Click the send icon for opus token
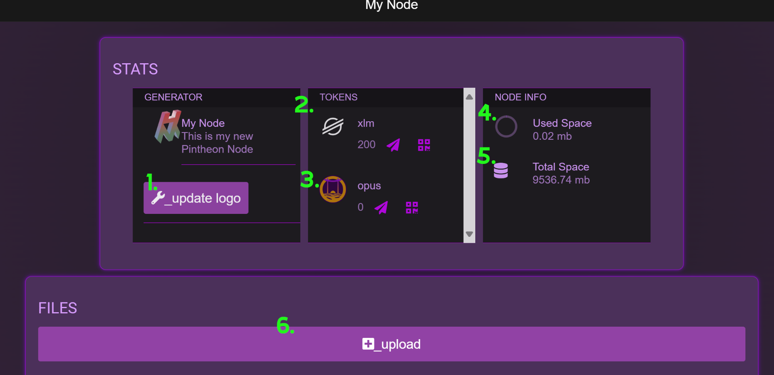Screen dimensions: 774x375 [x=381, y=207]
